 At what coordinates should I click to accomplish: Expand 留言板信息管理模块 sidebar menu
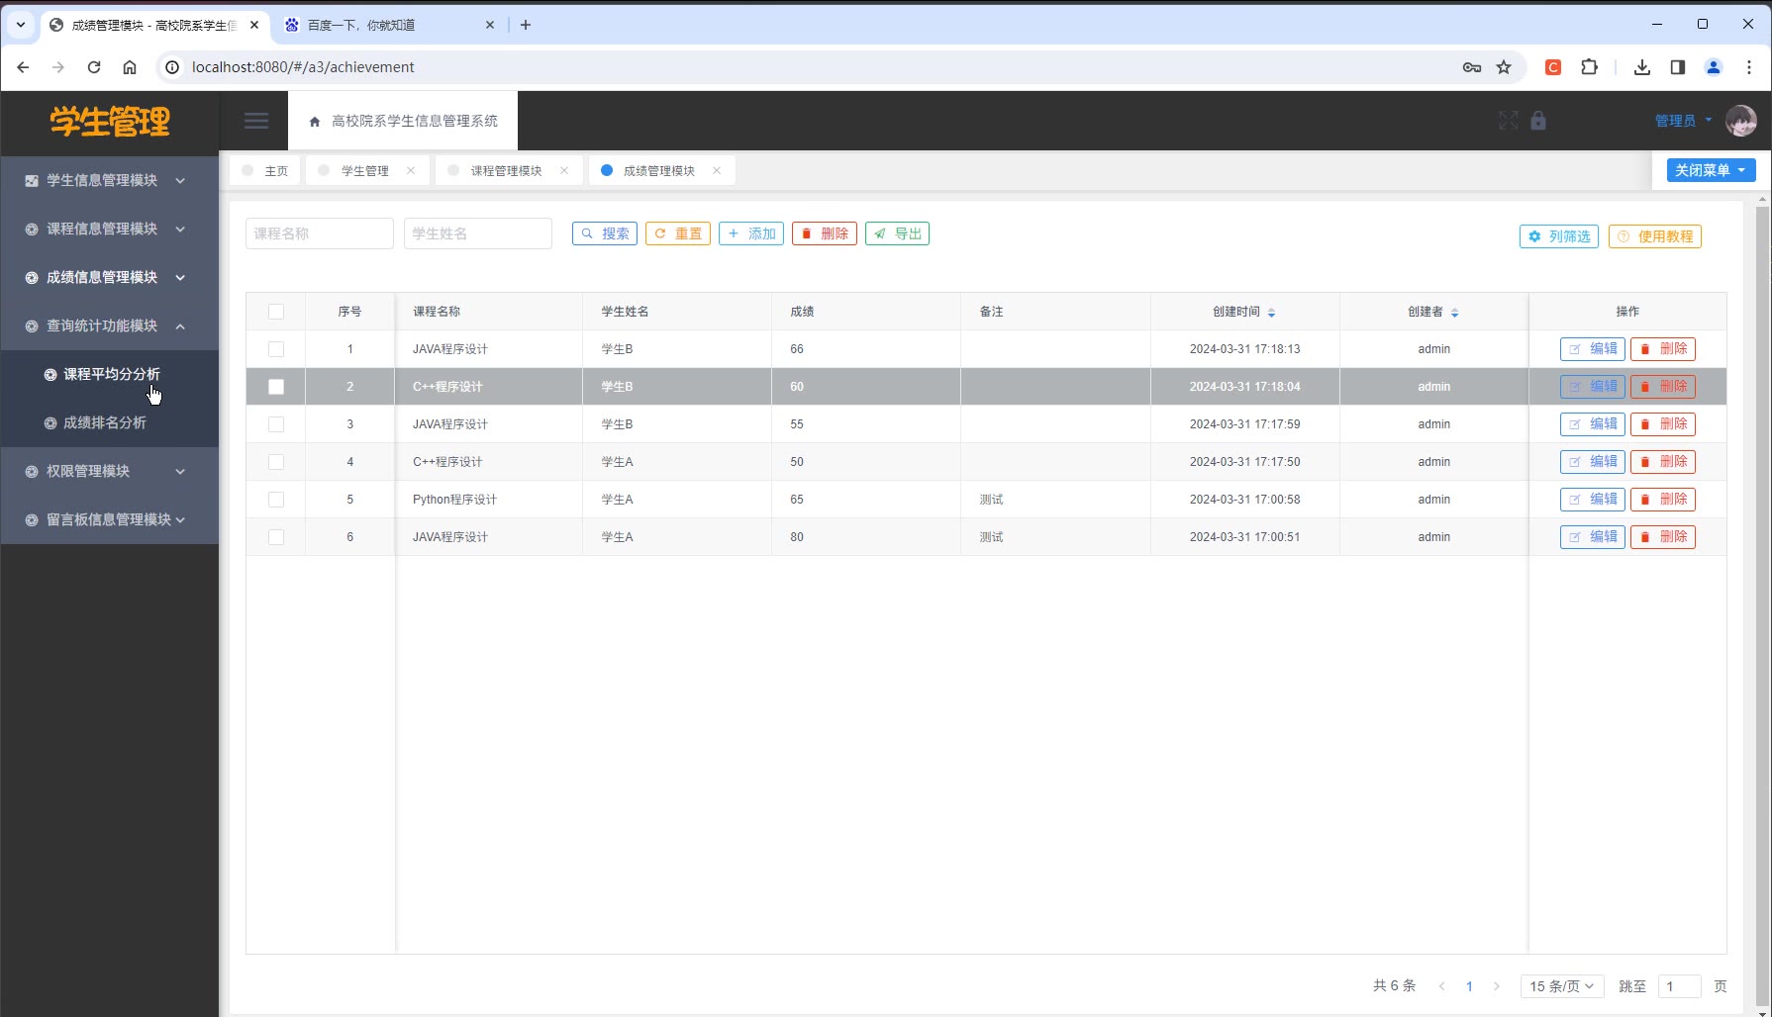110,519
